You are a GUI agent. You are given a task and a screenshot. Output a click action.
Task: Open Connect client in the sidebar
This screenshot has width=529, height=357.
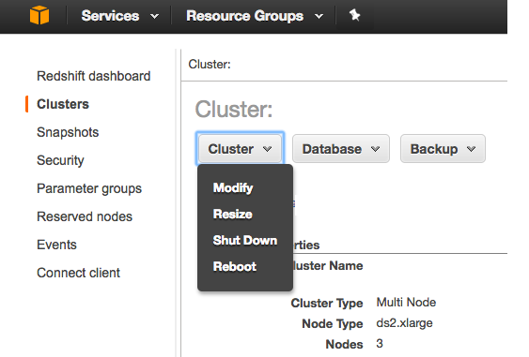tap(78, 273)
